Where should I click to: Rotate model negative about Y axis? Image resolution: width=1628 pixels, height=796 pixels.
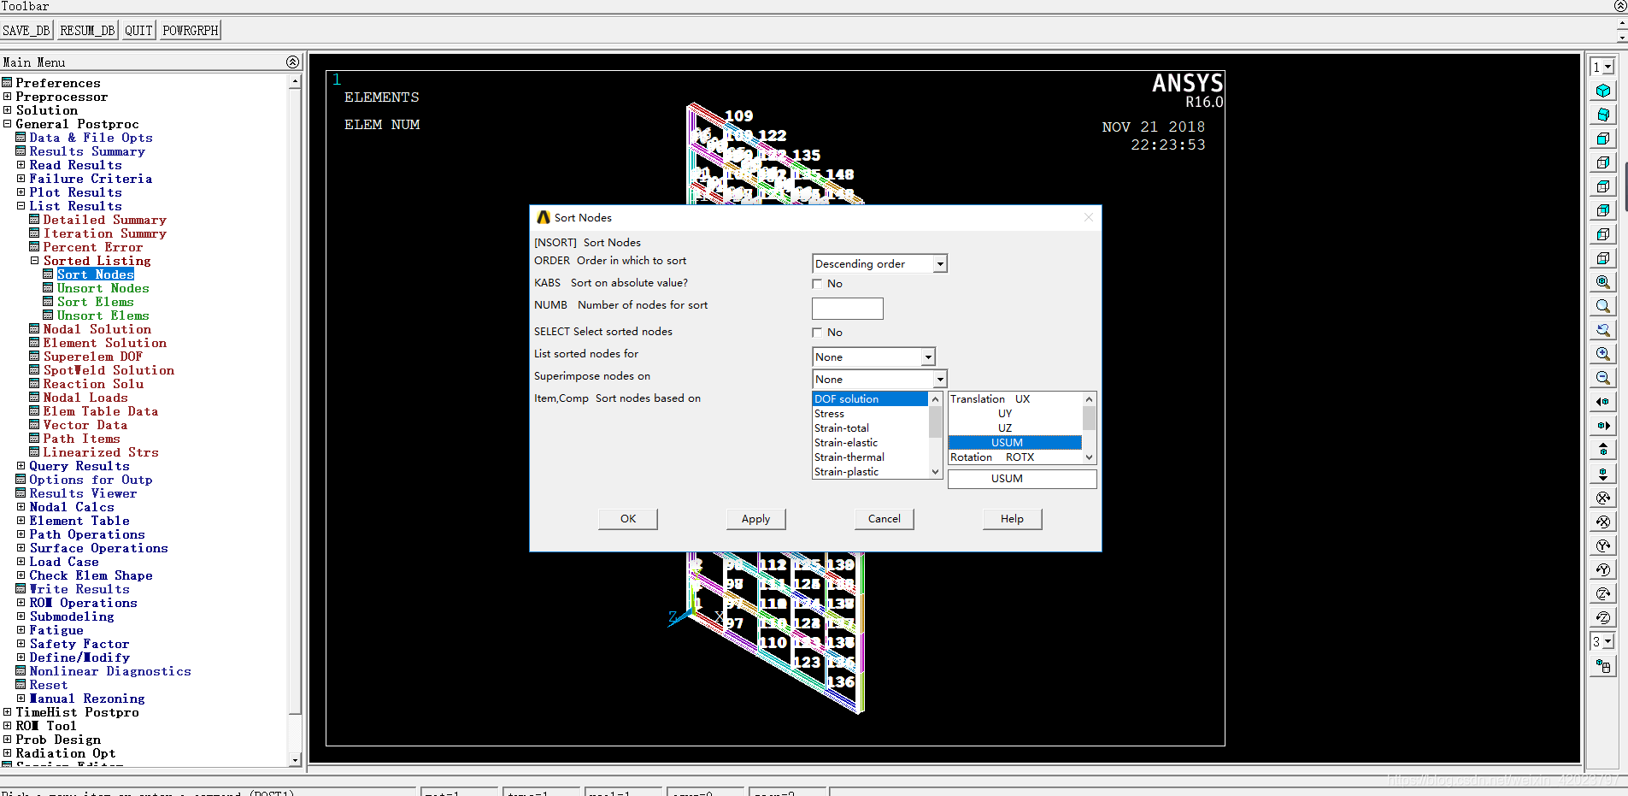tap(1603, 545)
